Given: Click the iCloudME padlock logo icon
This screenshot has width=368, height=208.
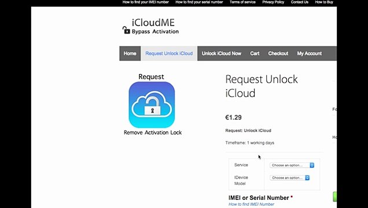Looking at the screenshot, I should pyautogui.click(x=126, y=30).
